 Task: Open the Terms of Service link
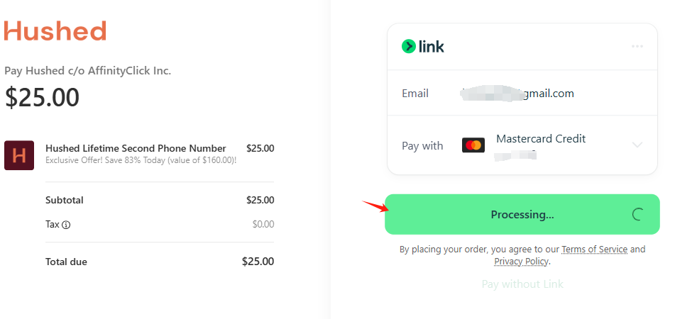[594, 250]
